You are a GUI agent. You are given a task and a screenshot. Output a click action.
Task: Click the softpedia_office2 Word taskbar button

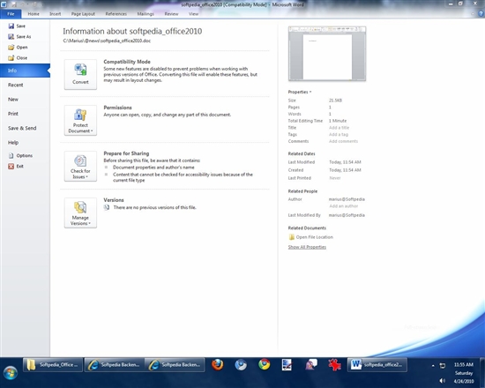377,365
